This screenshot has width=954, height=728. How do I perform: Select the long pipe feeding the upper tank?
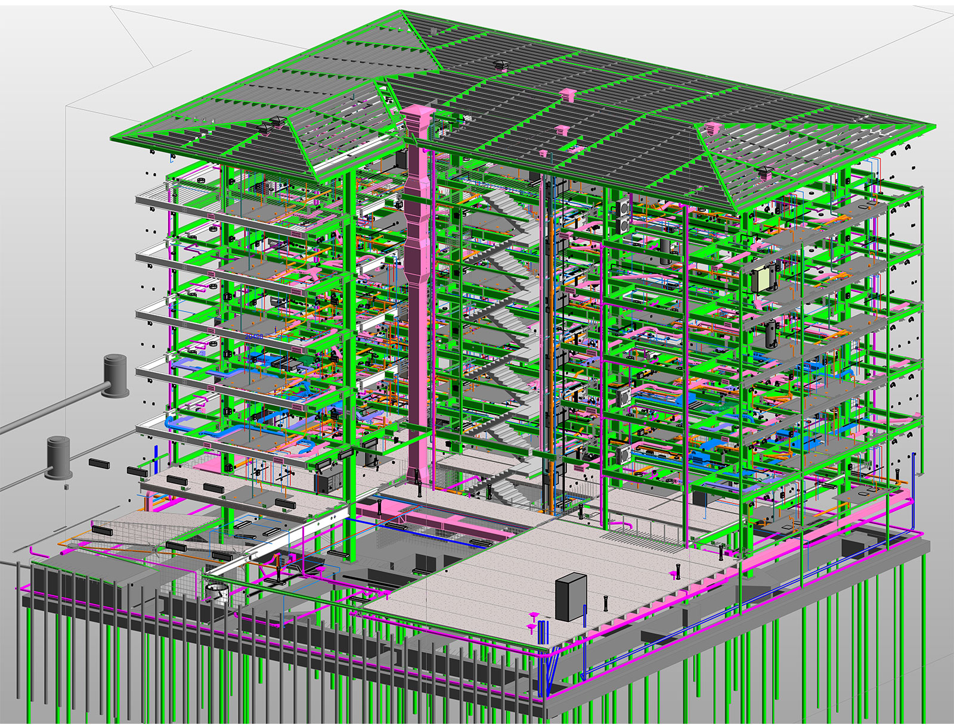(x=48, y=411)
